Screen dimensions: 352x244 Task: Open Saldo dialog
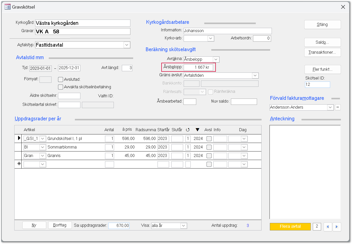point(322,42)
